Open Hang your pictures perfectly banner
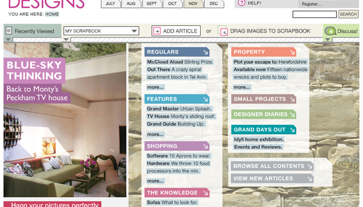363x207 pixels. click(52, 204)
